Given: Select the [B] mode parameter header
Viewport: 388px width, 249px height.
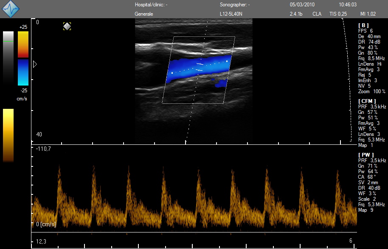Looking at the screenshot, I should click(x=364, y=25).
